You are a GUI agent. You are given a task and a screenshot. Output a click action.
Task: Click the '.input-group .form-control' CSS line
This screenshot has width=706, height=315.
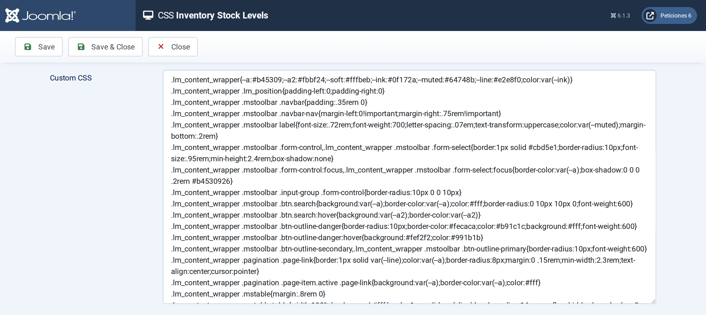[316, 193]
